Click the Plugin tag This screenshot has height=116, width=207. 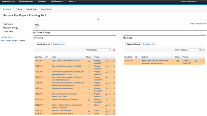tap(15, 41)
